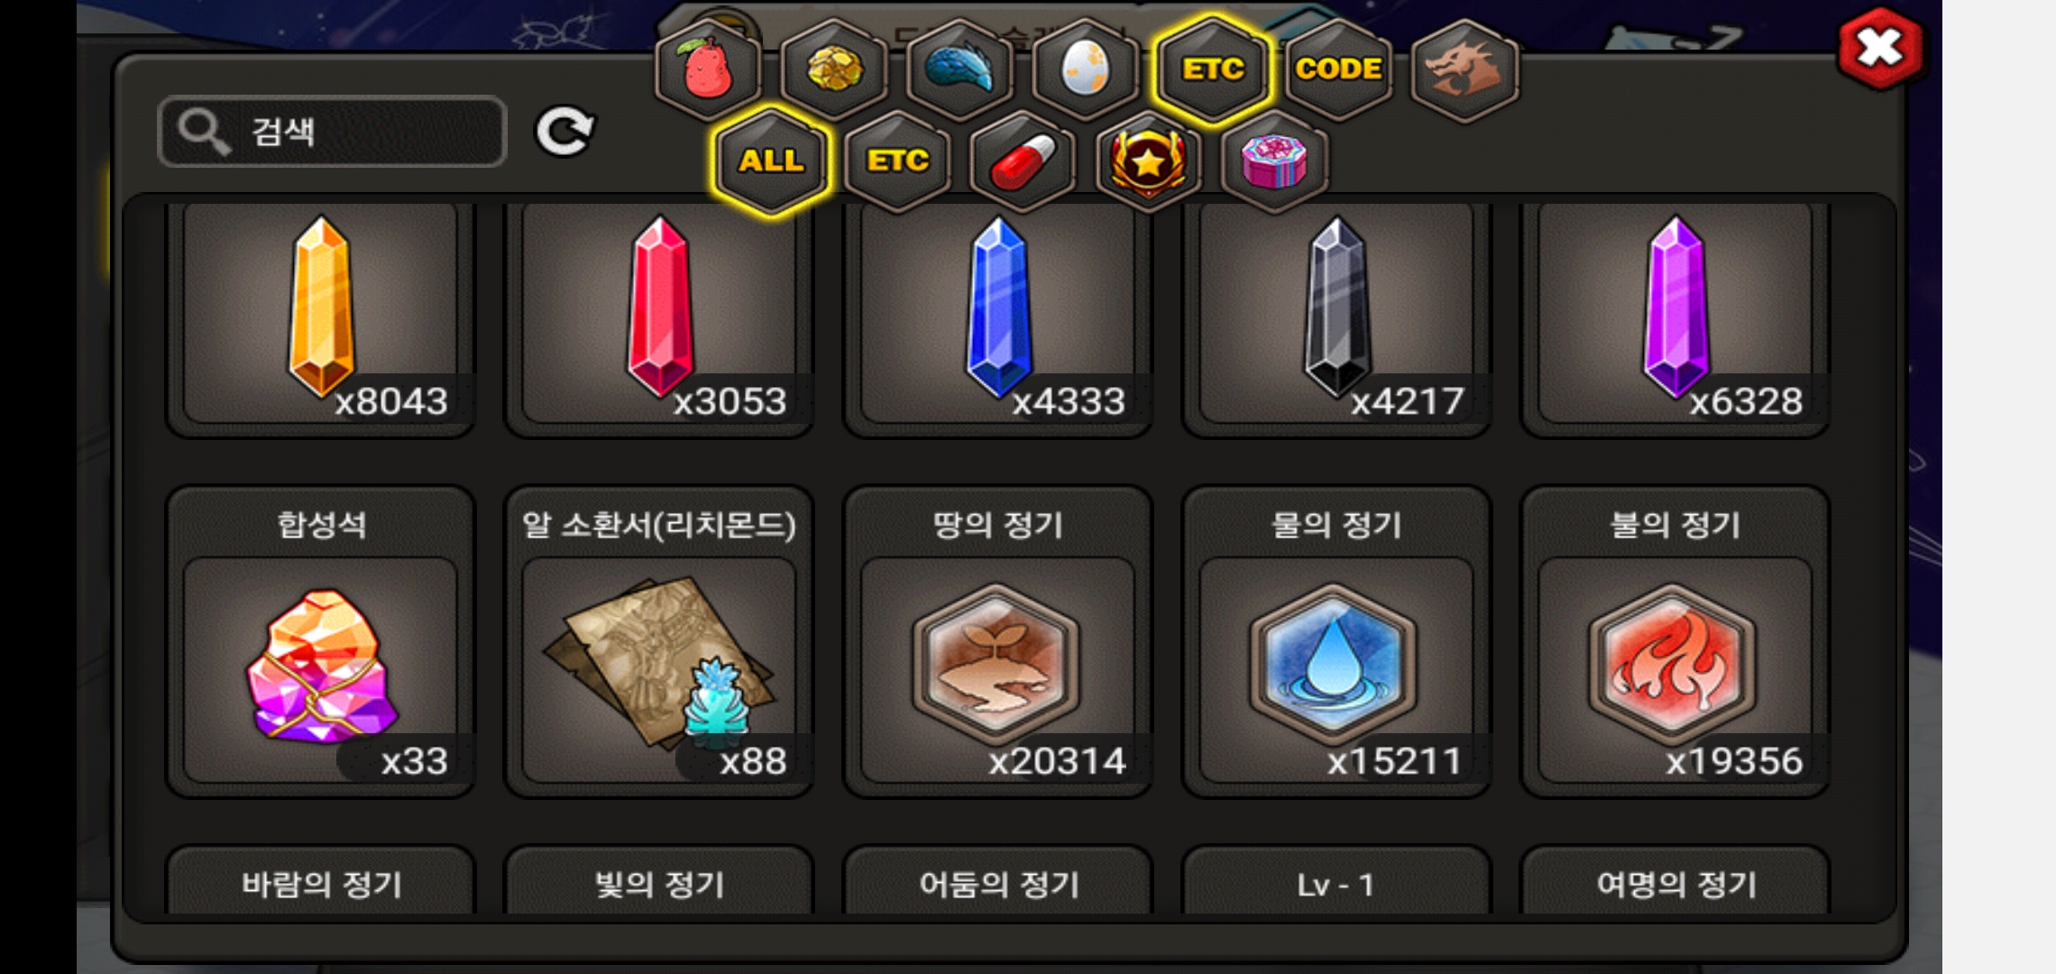Screen dimensions: 2056x974
Task: Close the inventory with the red X
Action: (x=1879, y=49)
